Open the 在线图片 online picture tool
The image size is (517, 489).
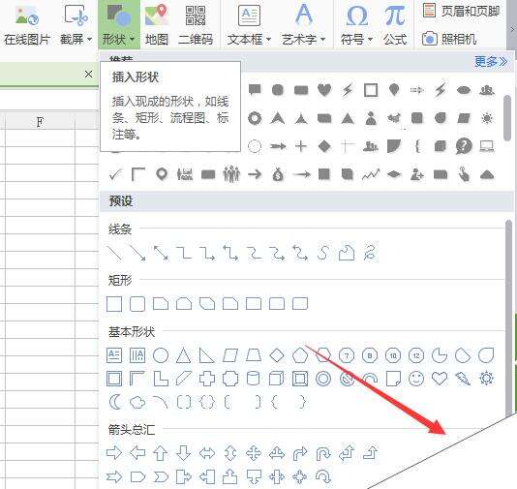pos(27,26)
